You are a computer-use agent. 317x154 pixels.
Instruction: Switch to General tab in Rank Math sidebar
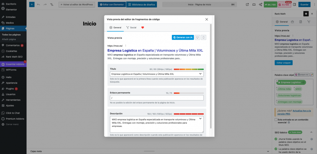282,22
